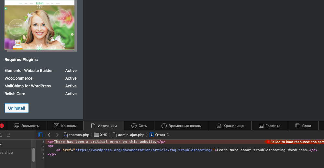
Task: Click the Слои layers icon
Action: tap(297, 126)
